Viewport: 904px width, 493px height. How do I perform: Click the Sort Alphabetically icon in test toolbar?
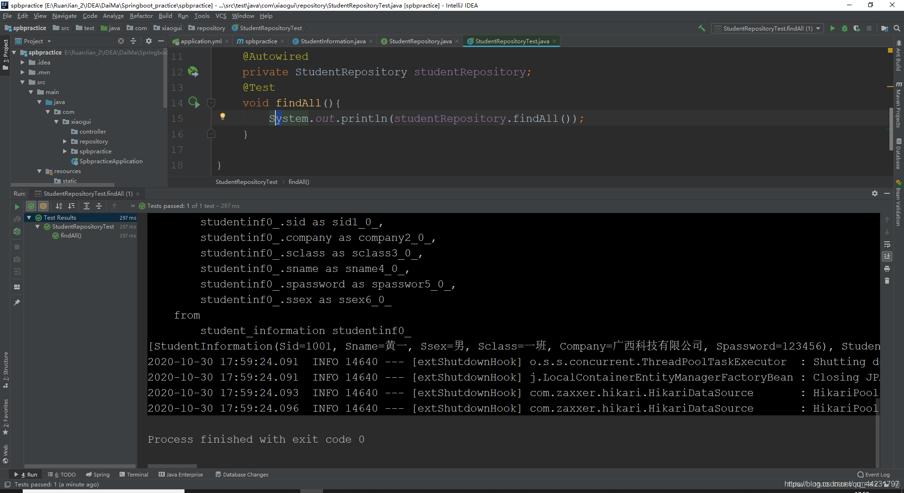[x=59, y=206]
